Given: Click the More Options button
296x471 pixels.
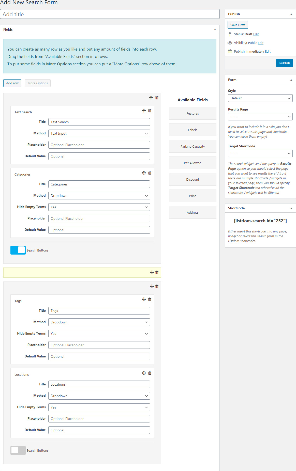Looking at the screenshot, I should pos(38,83).
